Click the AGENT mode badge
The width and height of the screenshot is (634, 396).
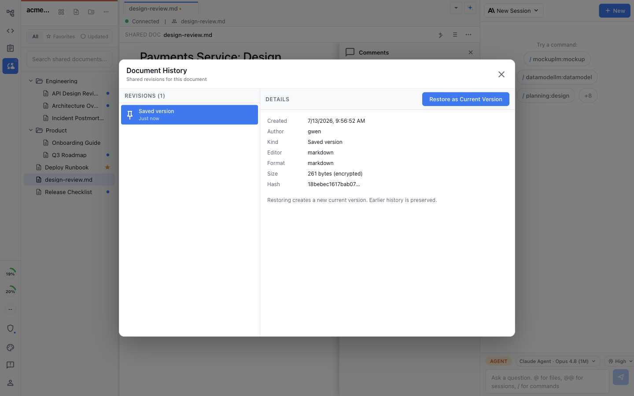click(499, 361)
